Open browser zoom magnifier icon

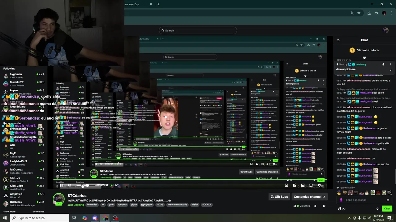(352, 13)
